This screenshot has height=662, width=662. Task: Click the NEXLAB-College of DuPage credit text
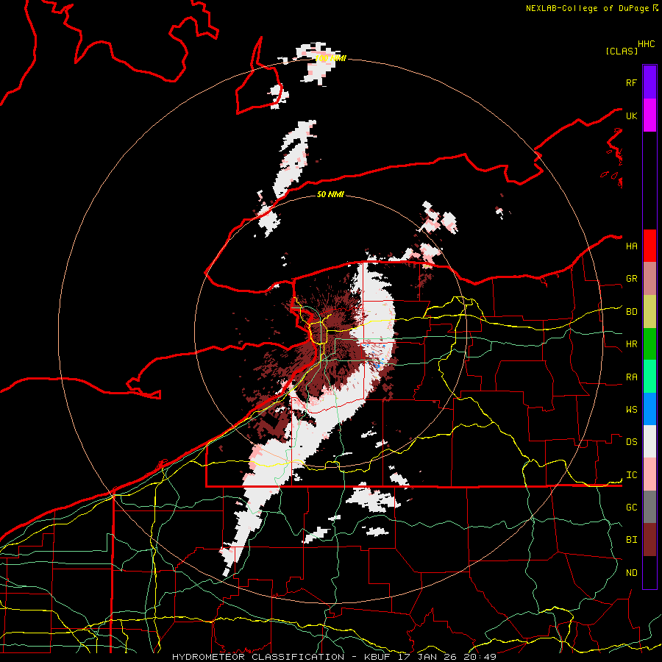click(x=587, y=8)
